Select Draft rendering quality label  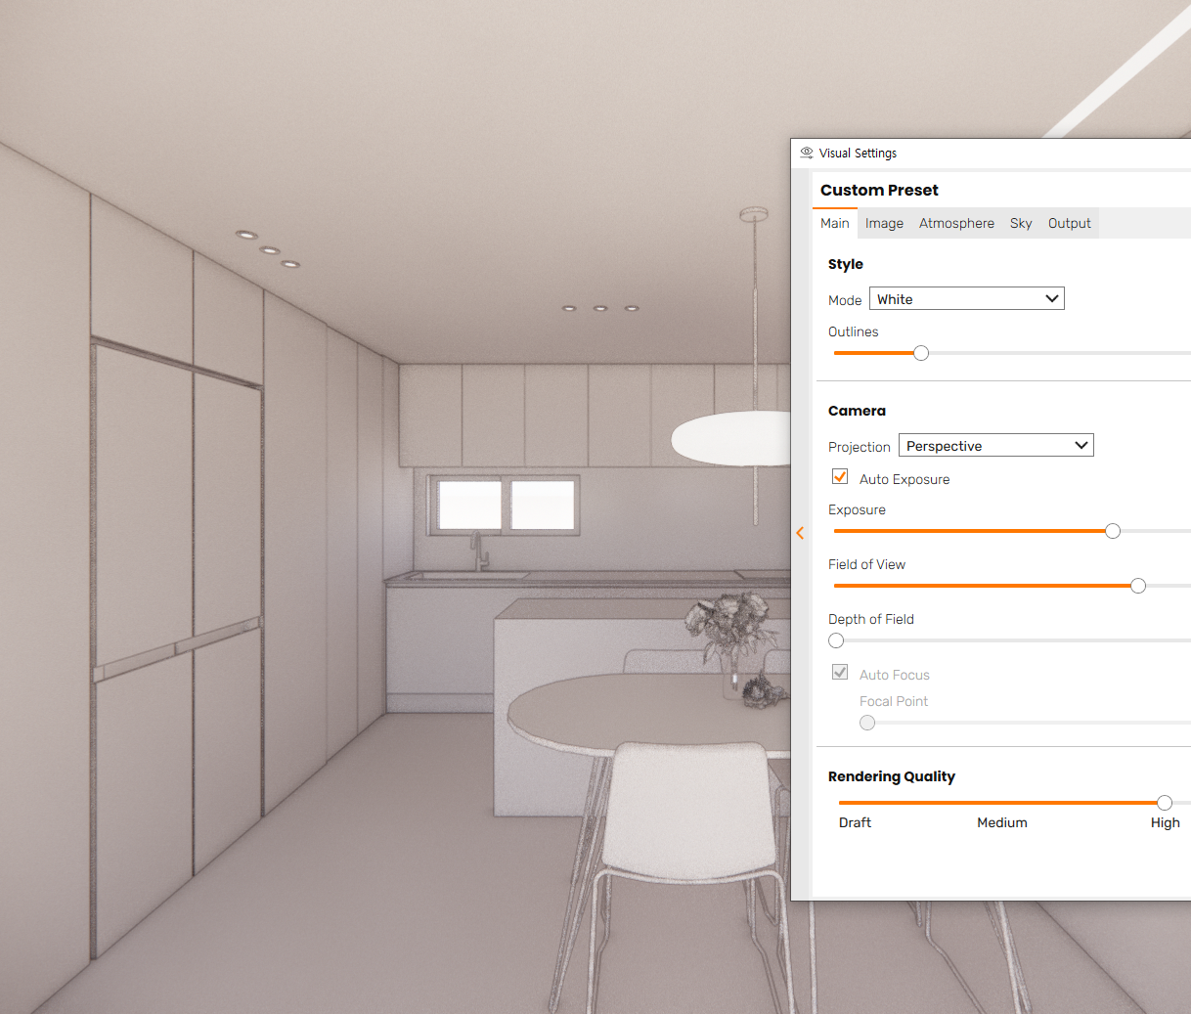[855, 822]
